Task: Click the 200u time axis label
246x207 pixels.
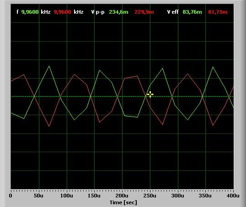Action: [x=122, y=196]
